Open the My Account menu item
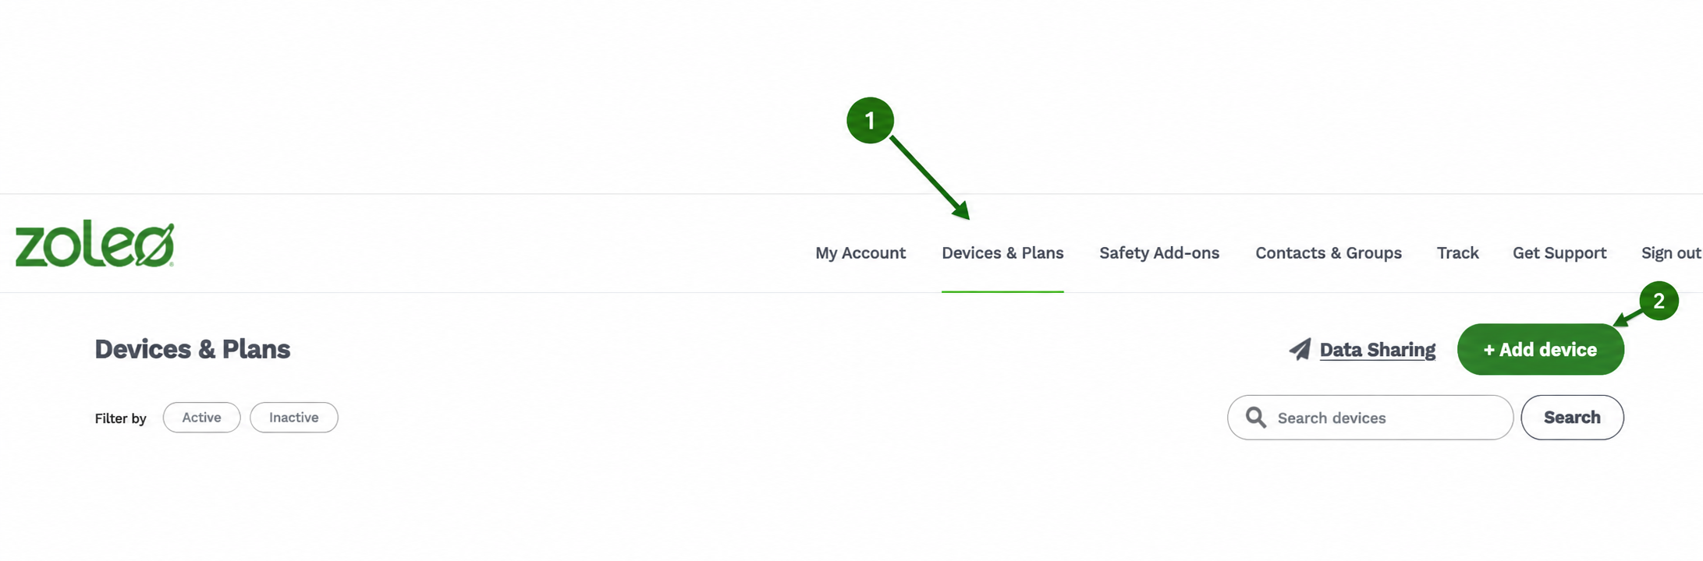Screen dimensions: 1703x561 860,252
